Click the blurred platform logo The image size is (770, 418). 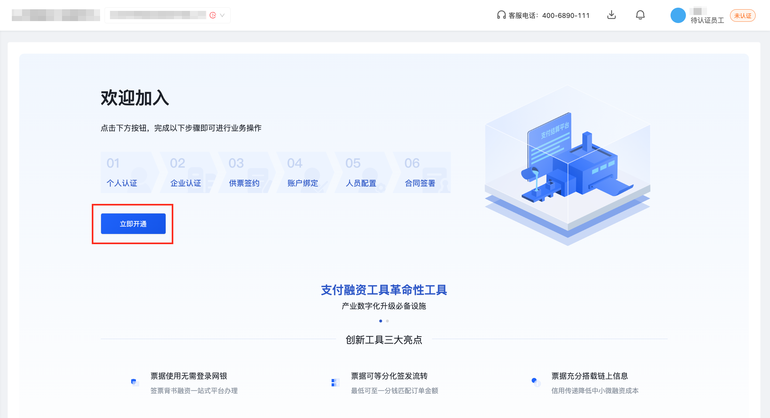pyautogui.click(x=56, y=15)
